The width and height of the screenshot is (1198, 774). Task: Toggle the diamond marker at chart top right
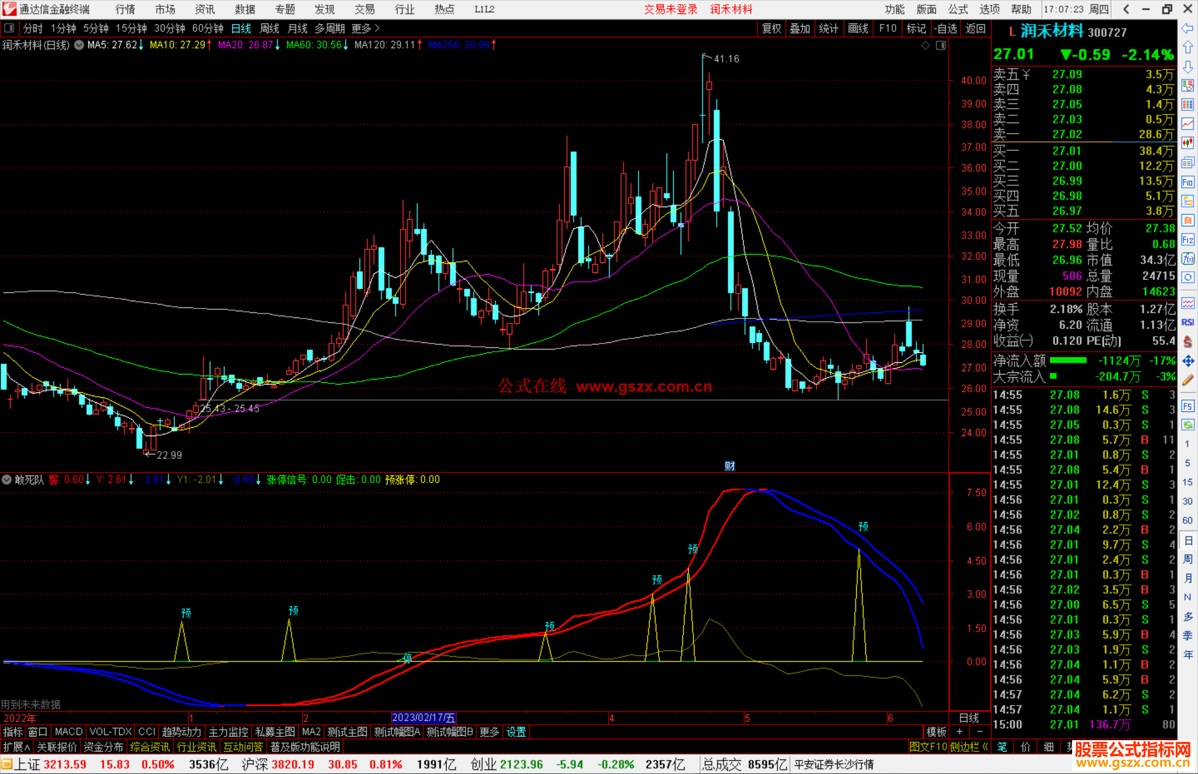[x=925, y=45]
